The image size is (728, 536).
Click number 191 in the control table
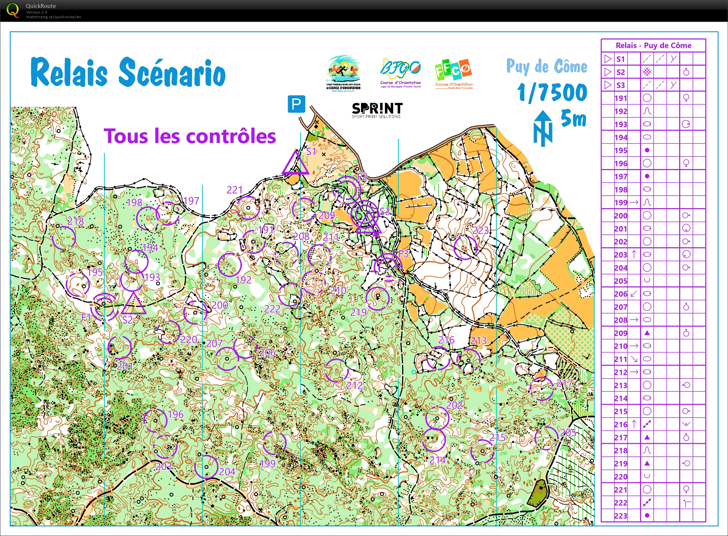click(x=620, y=98)
